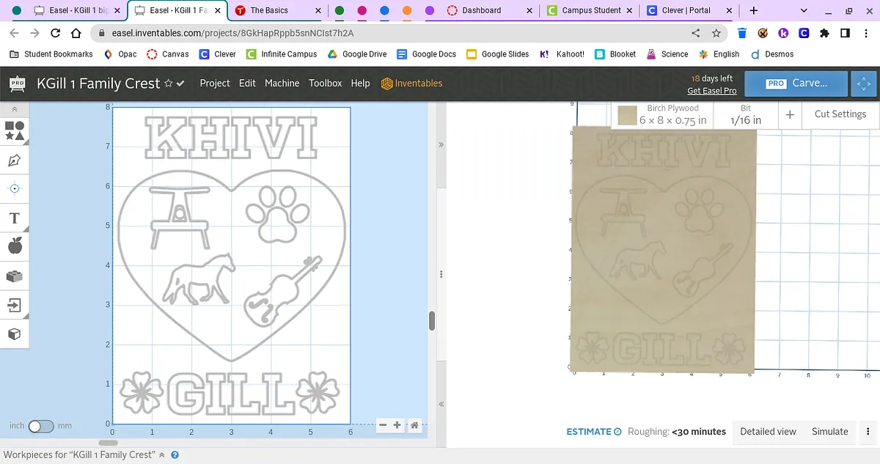Click the Carve button
Screen dimensions: 880x464
click(x=796, y=84)
